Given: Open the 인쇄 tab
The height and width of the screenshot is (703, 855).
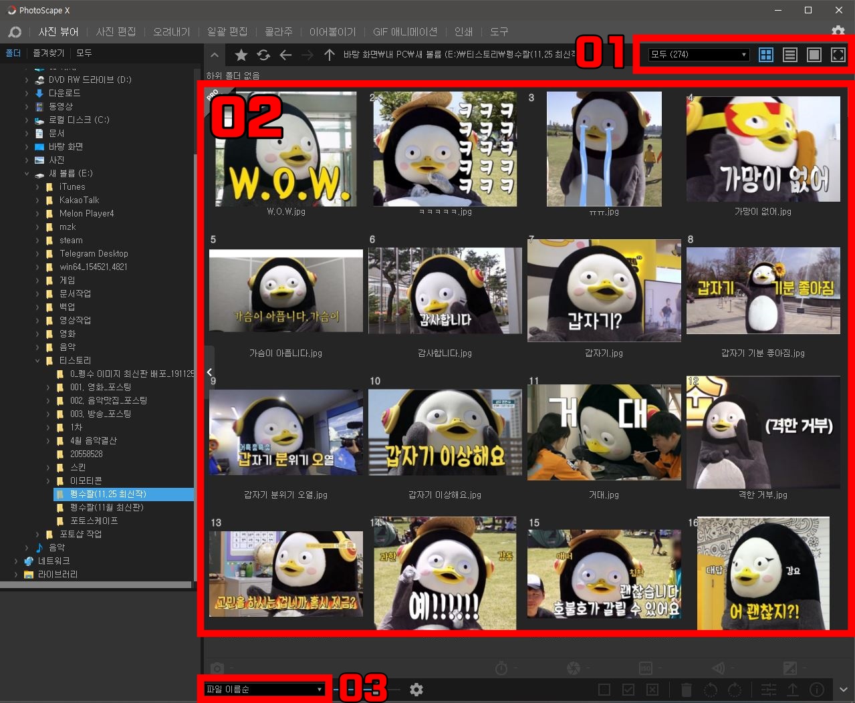Looking at the screenshot, I should [463, 31].
